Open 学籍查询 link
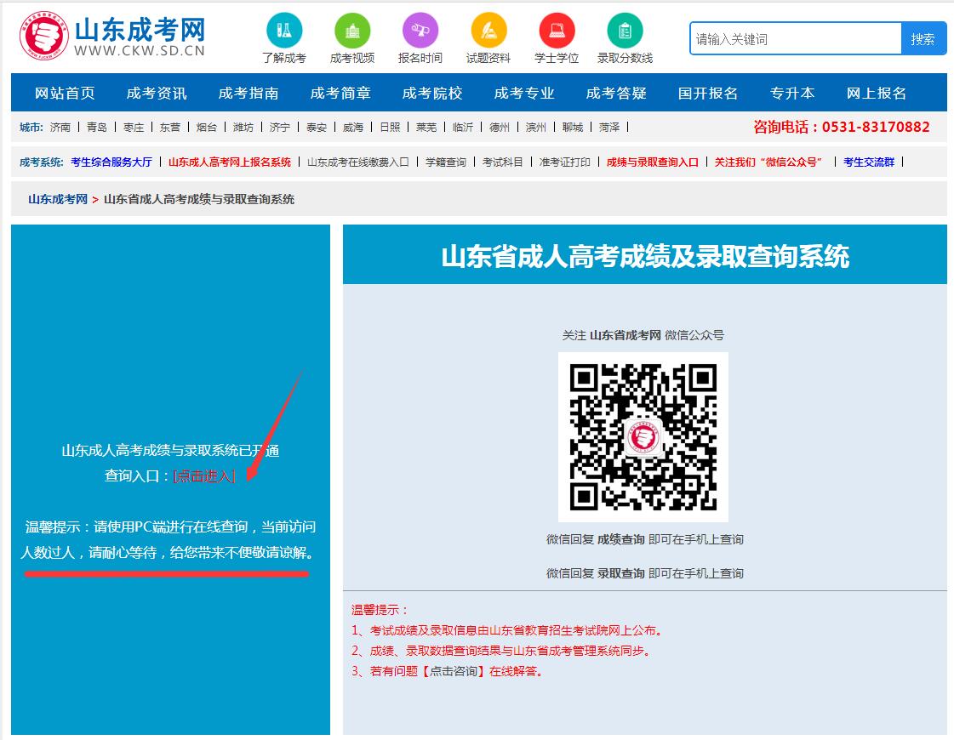 (446, 162)
